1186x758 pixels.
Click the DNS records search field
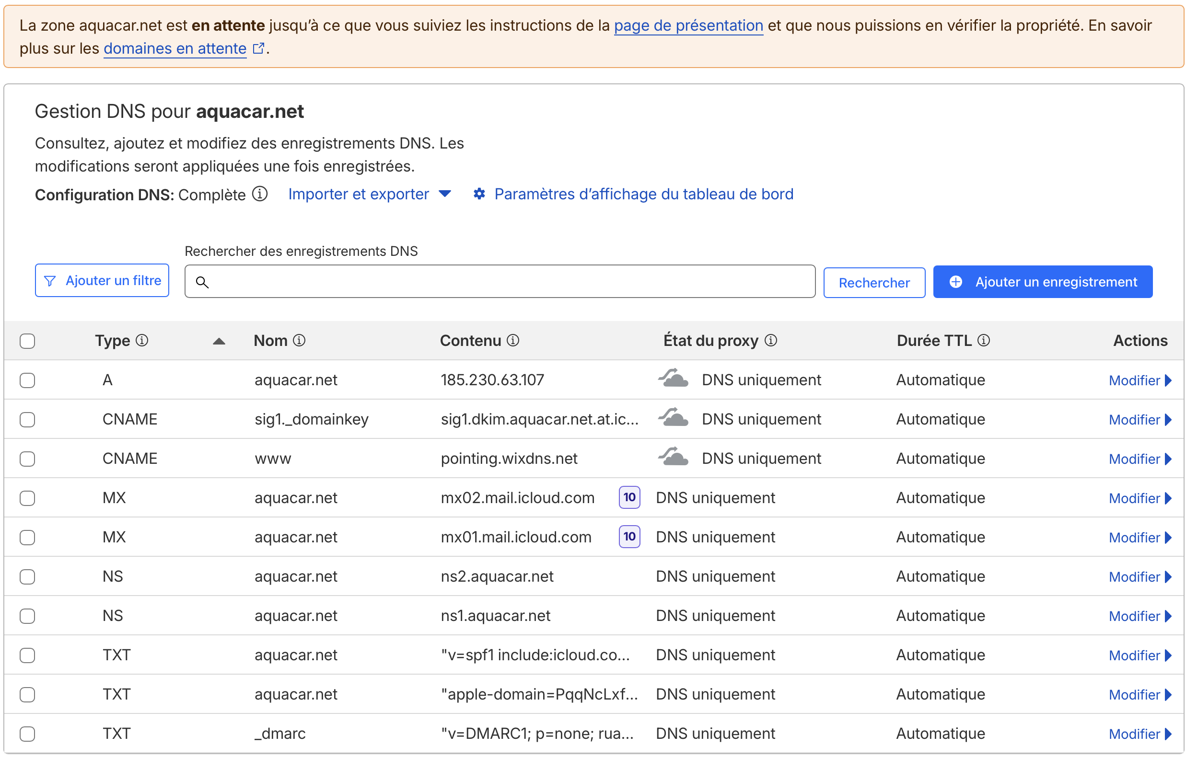[500, 282]
